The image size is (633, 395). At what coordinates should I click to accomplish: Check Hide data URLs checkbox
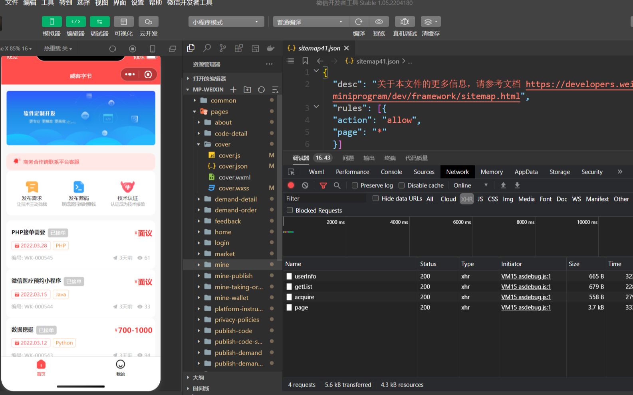(x=375, y=198)
